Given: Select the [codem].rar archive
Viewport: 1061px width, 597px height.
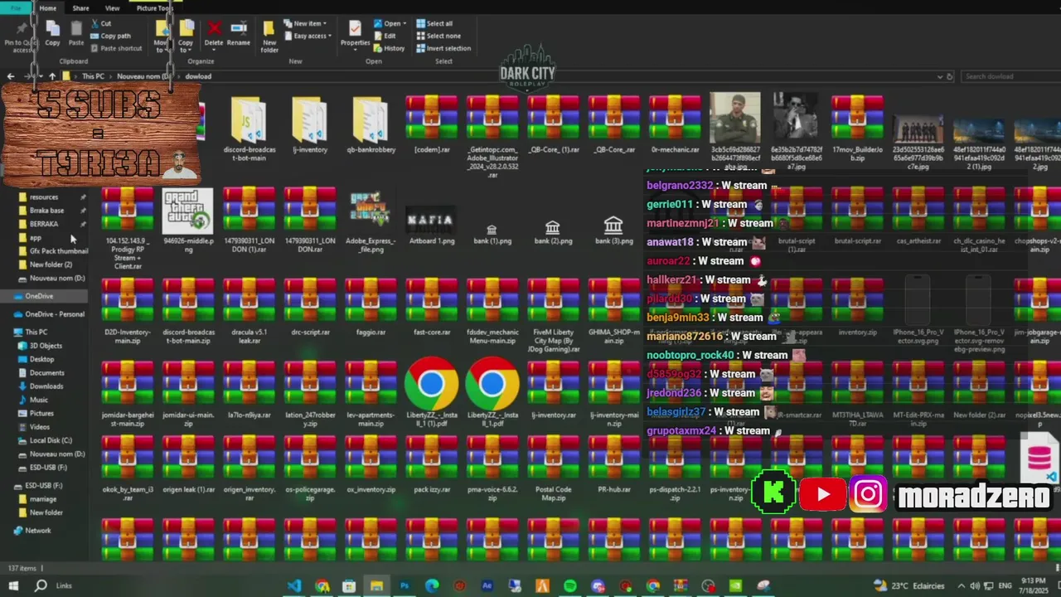Looking at the screenshot, I should (431, 124).
